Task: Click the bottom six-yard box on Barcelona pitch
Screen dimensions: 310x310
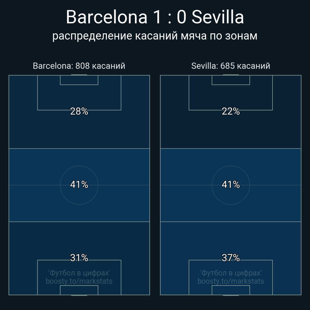Action: (79, 290)
